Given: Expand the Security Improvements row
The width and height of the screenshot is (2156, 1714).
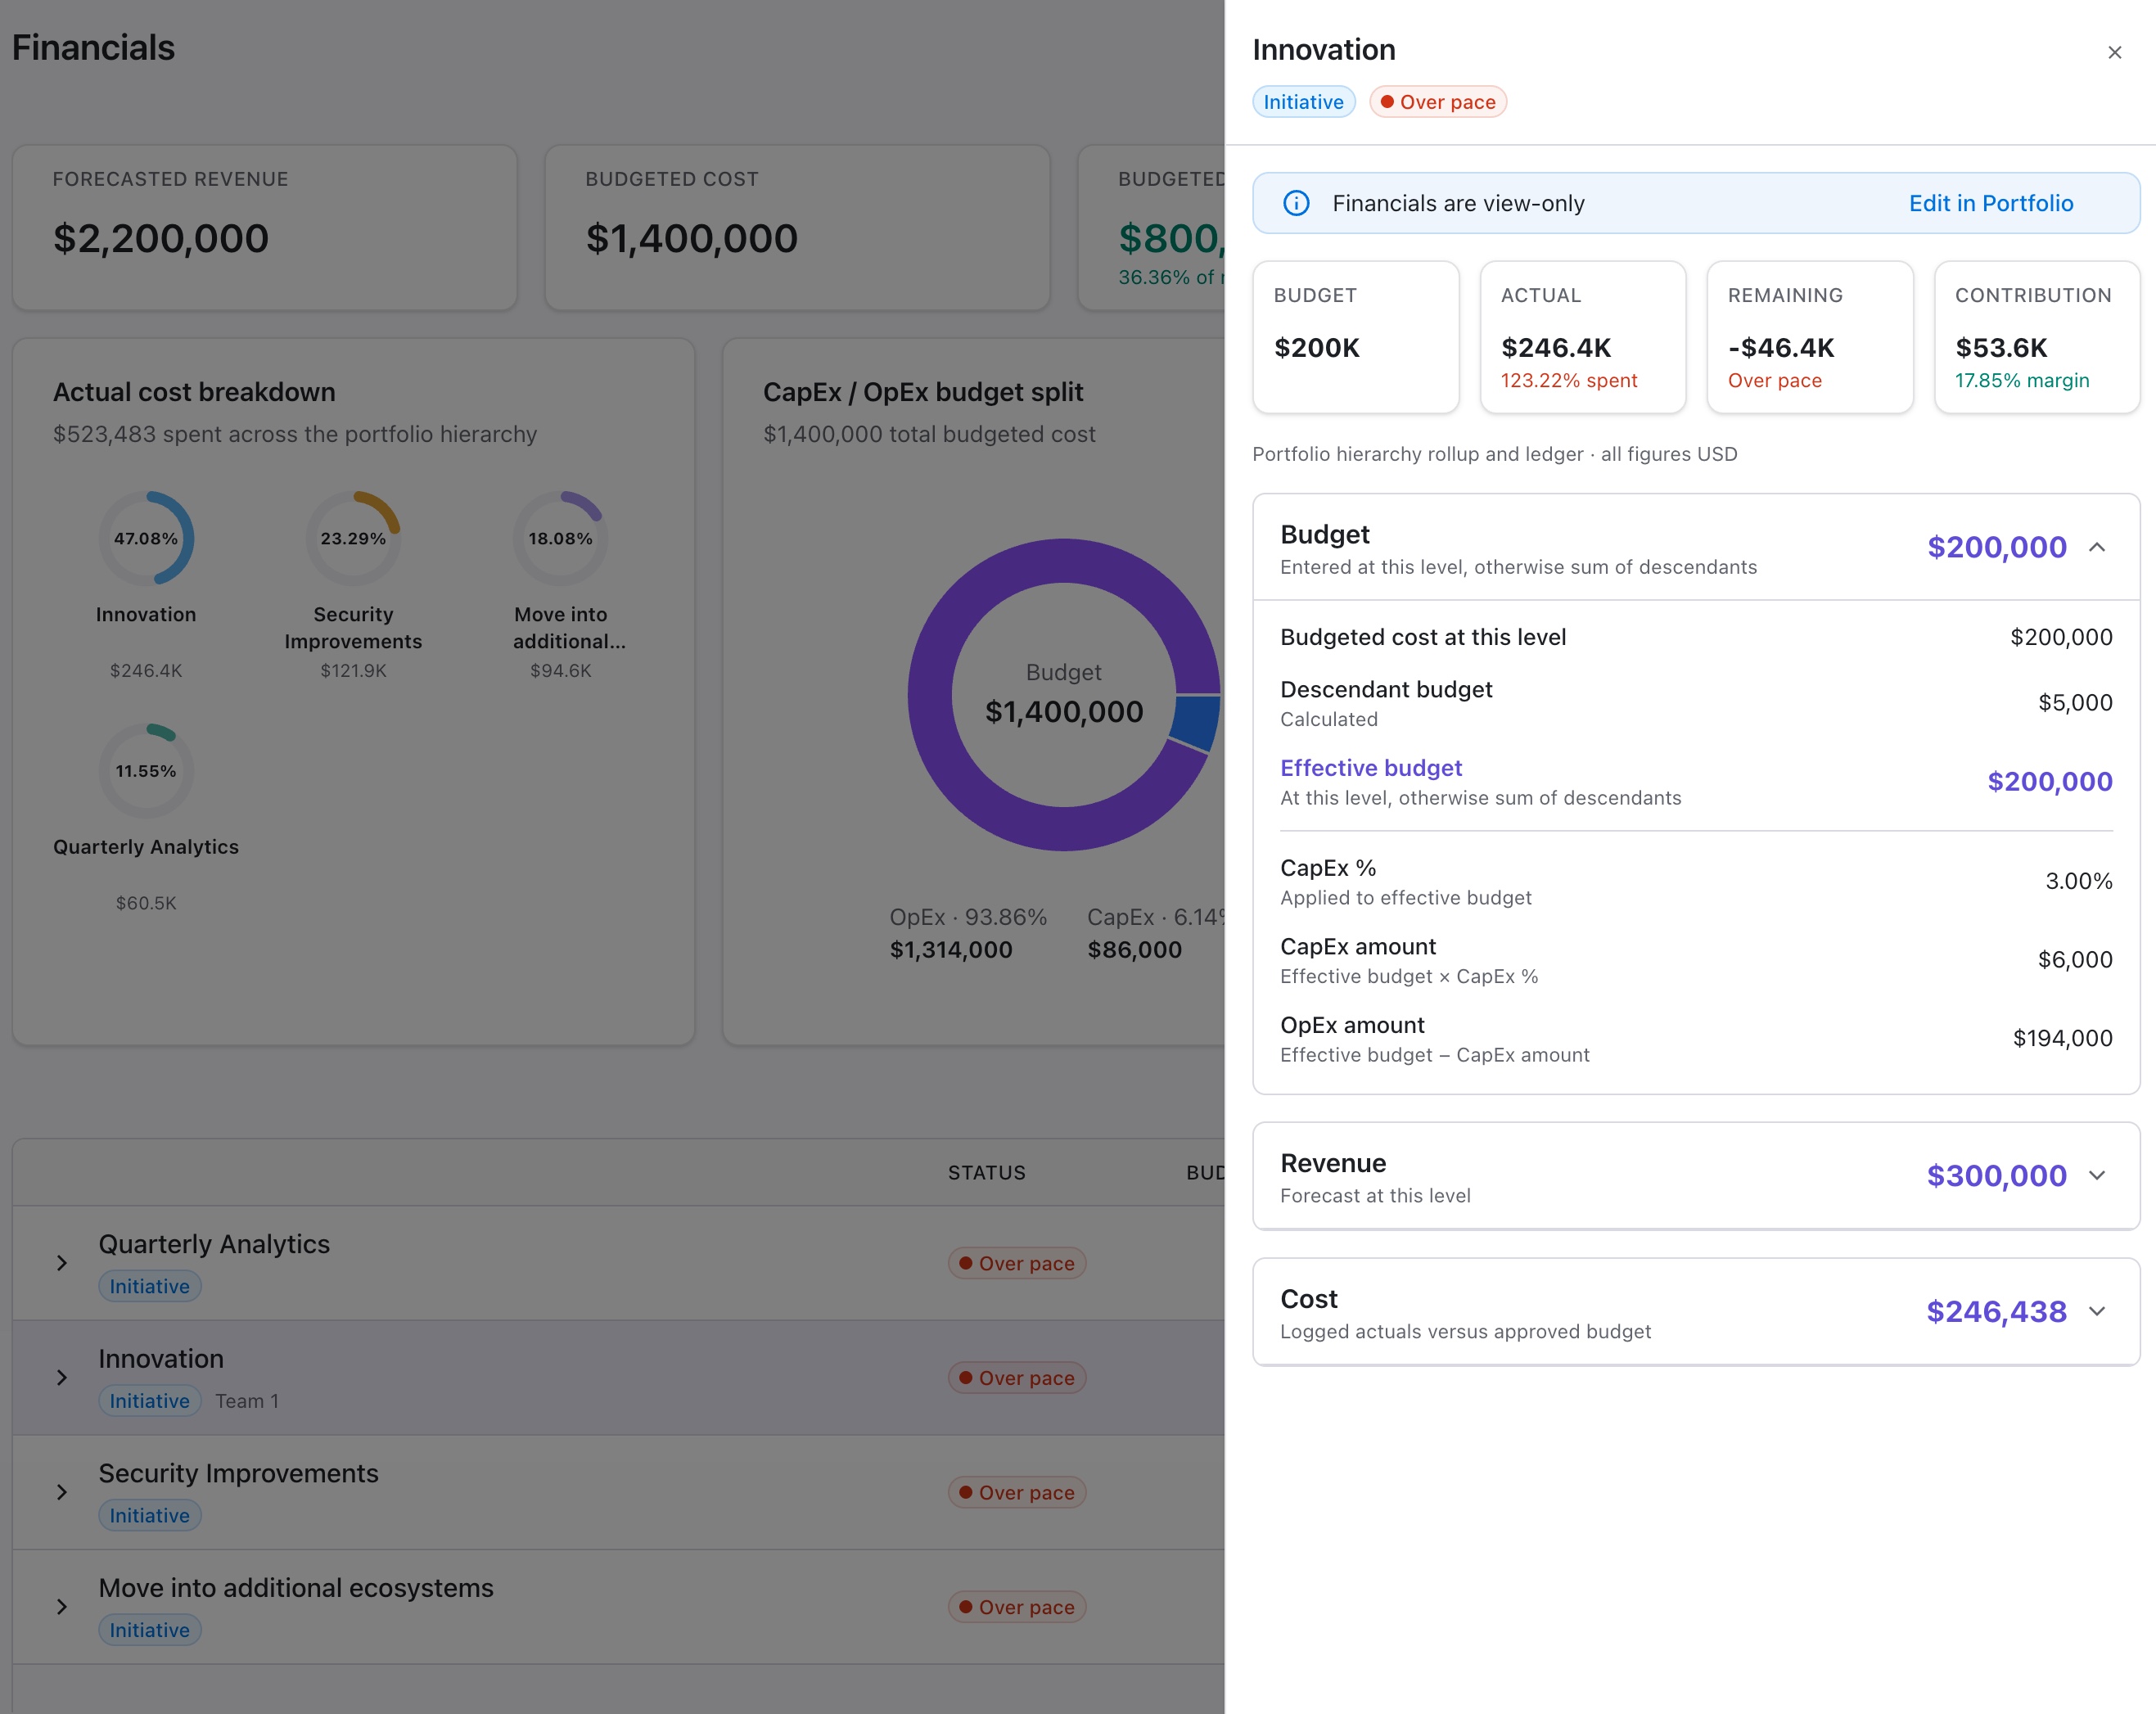Looking at the screenshot, I should (x=62, y=1492).
